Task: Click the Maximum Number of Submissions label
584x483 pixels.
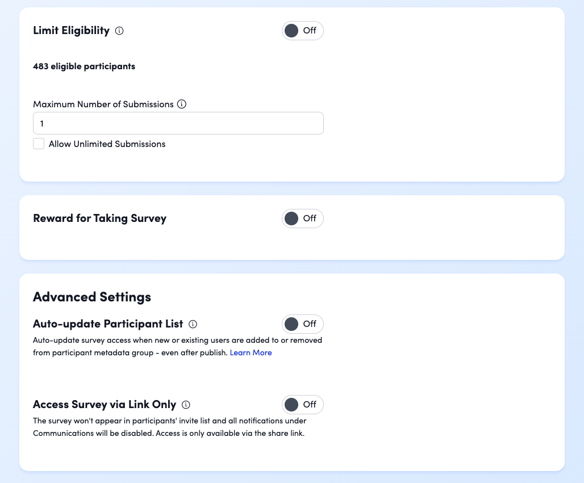Action: point(103,104)
